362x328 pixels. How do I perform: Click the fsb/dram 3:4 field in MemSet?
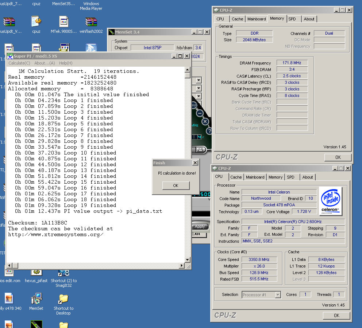click(x=198, y=47)
